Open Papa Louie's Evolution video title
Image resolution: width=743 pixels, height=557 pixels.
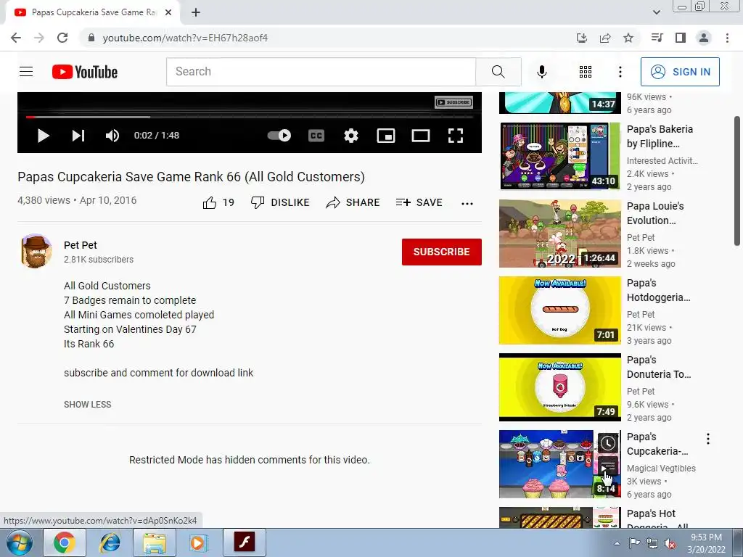[x=655, y=213]
